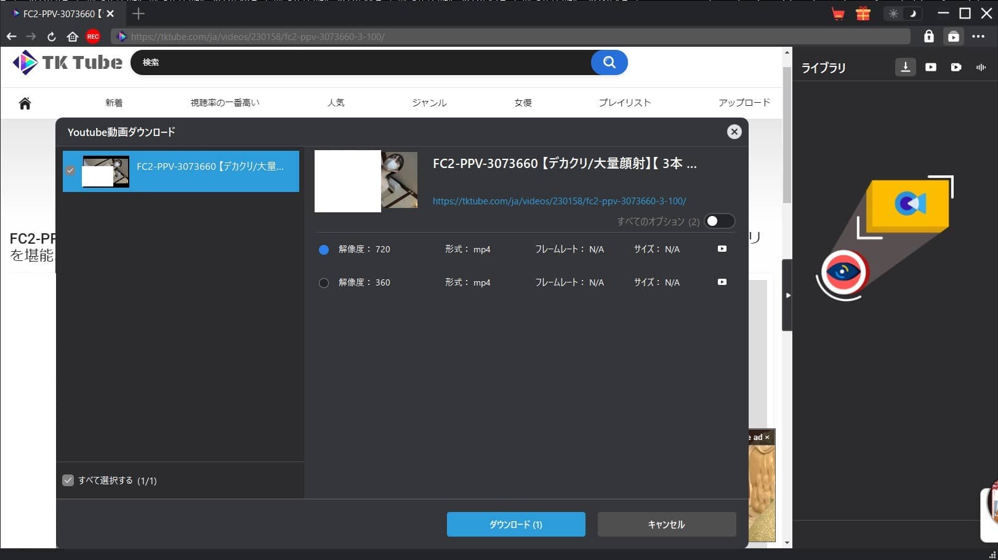998x560 pixels.
Task: Switch to light theme sun icon
Action: point(893,14)
